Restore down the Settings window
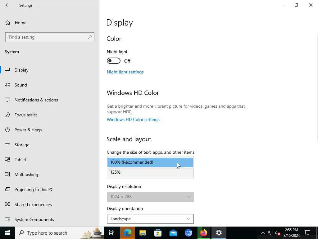Screen dimensions: 318x239 (x=297, y=5)
